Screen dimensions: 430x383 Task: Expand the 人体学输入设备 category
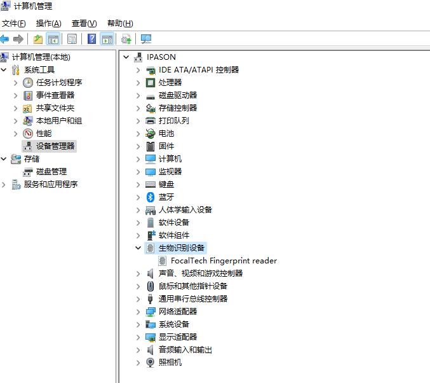(138, 210)
